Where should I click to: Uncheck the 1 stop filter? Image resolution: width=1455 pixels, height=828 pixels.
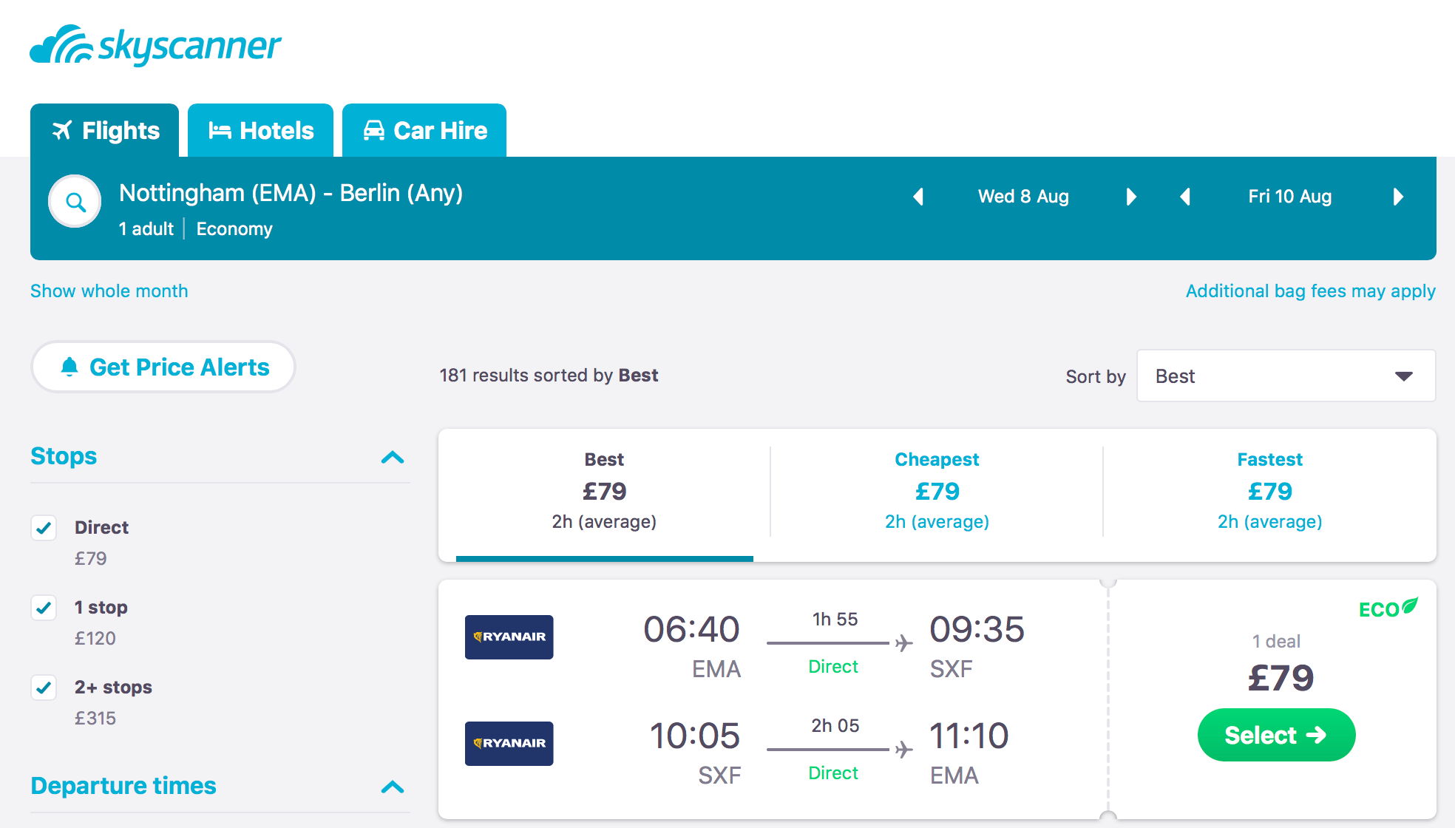click(44, 608)
